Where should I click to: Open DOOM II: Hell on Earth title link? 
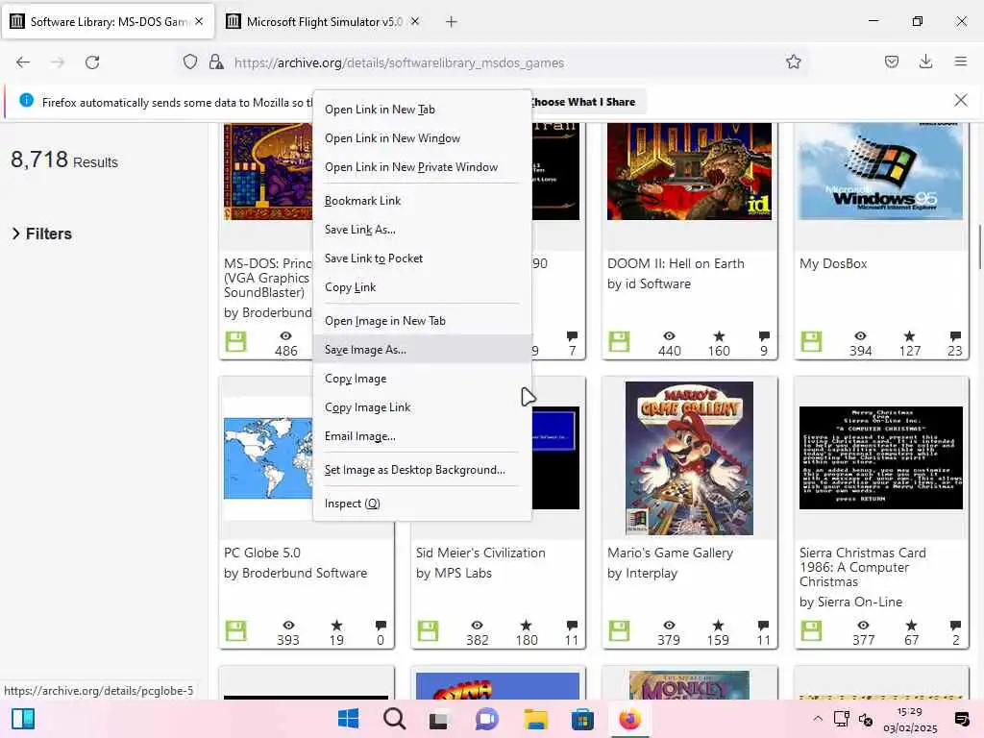676,263
